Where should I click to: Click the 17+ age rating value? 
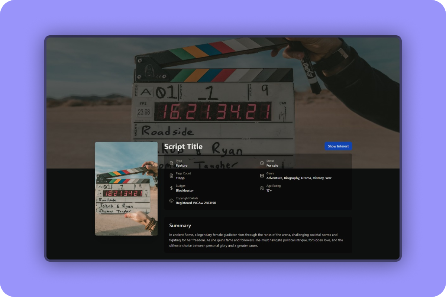coord(269,190)
